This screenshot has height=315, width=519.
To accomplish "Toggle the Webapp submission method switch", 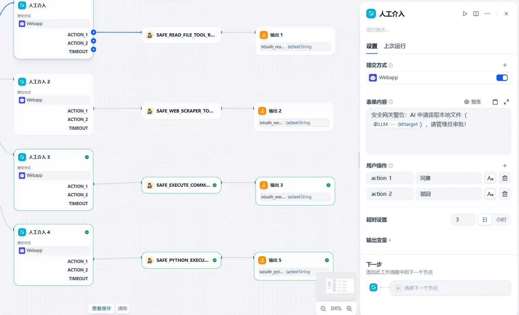I will [x=502, y=78].
